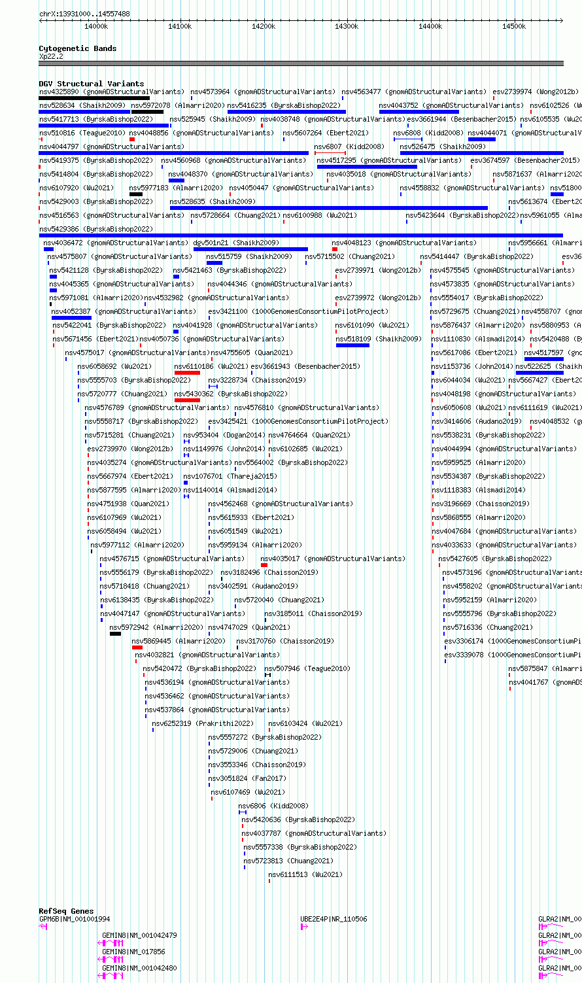Open variant nsv1076701 (Thareja2015)

tap(230, 476)
